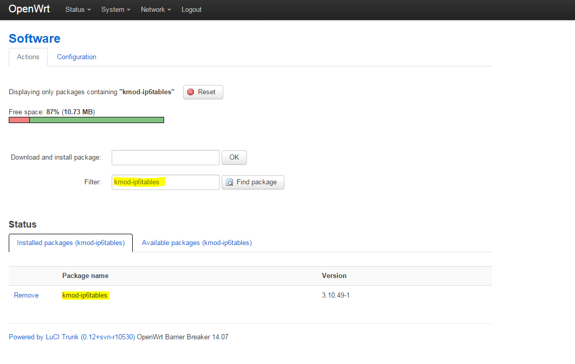This screenshot has width=575, height=364.
Task: Select the Actions tab
Action: 28,57
